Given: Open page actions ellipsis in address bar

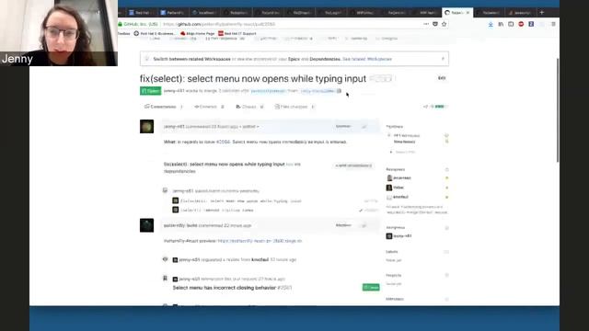Looking at the screenshot, I should coord(426,24).
